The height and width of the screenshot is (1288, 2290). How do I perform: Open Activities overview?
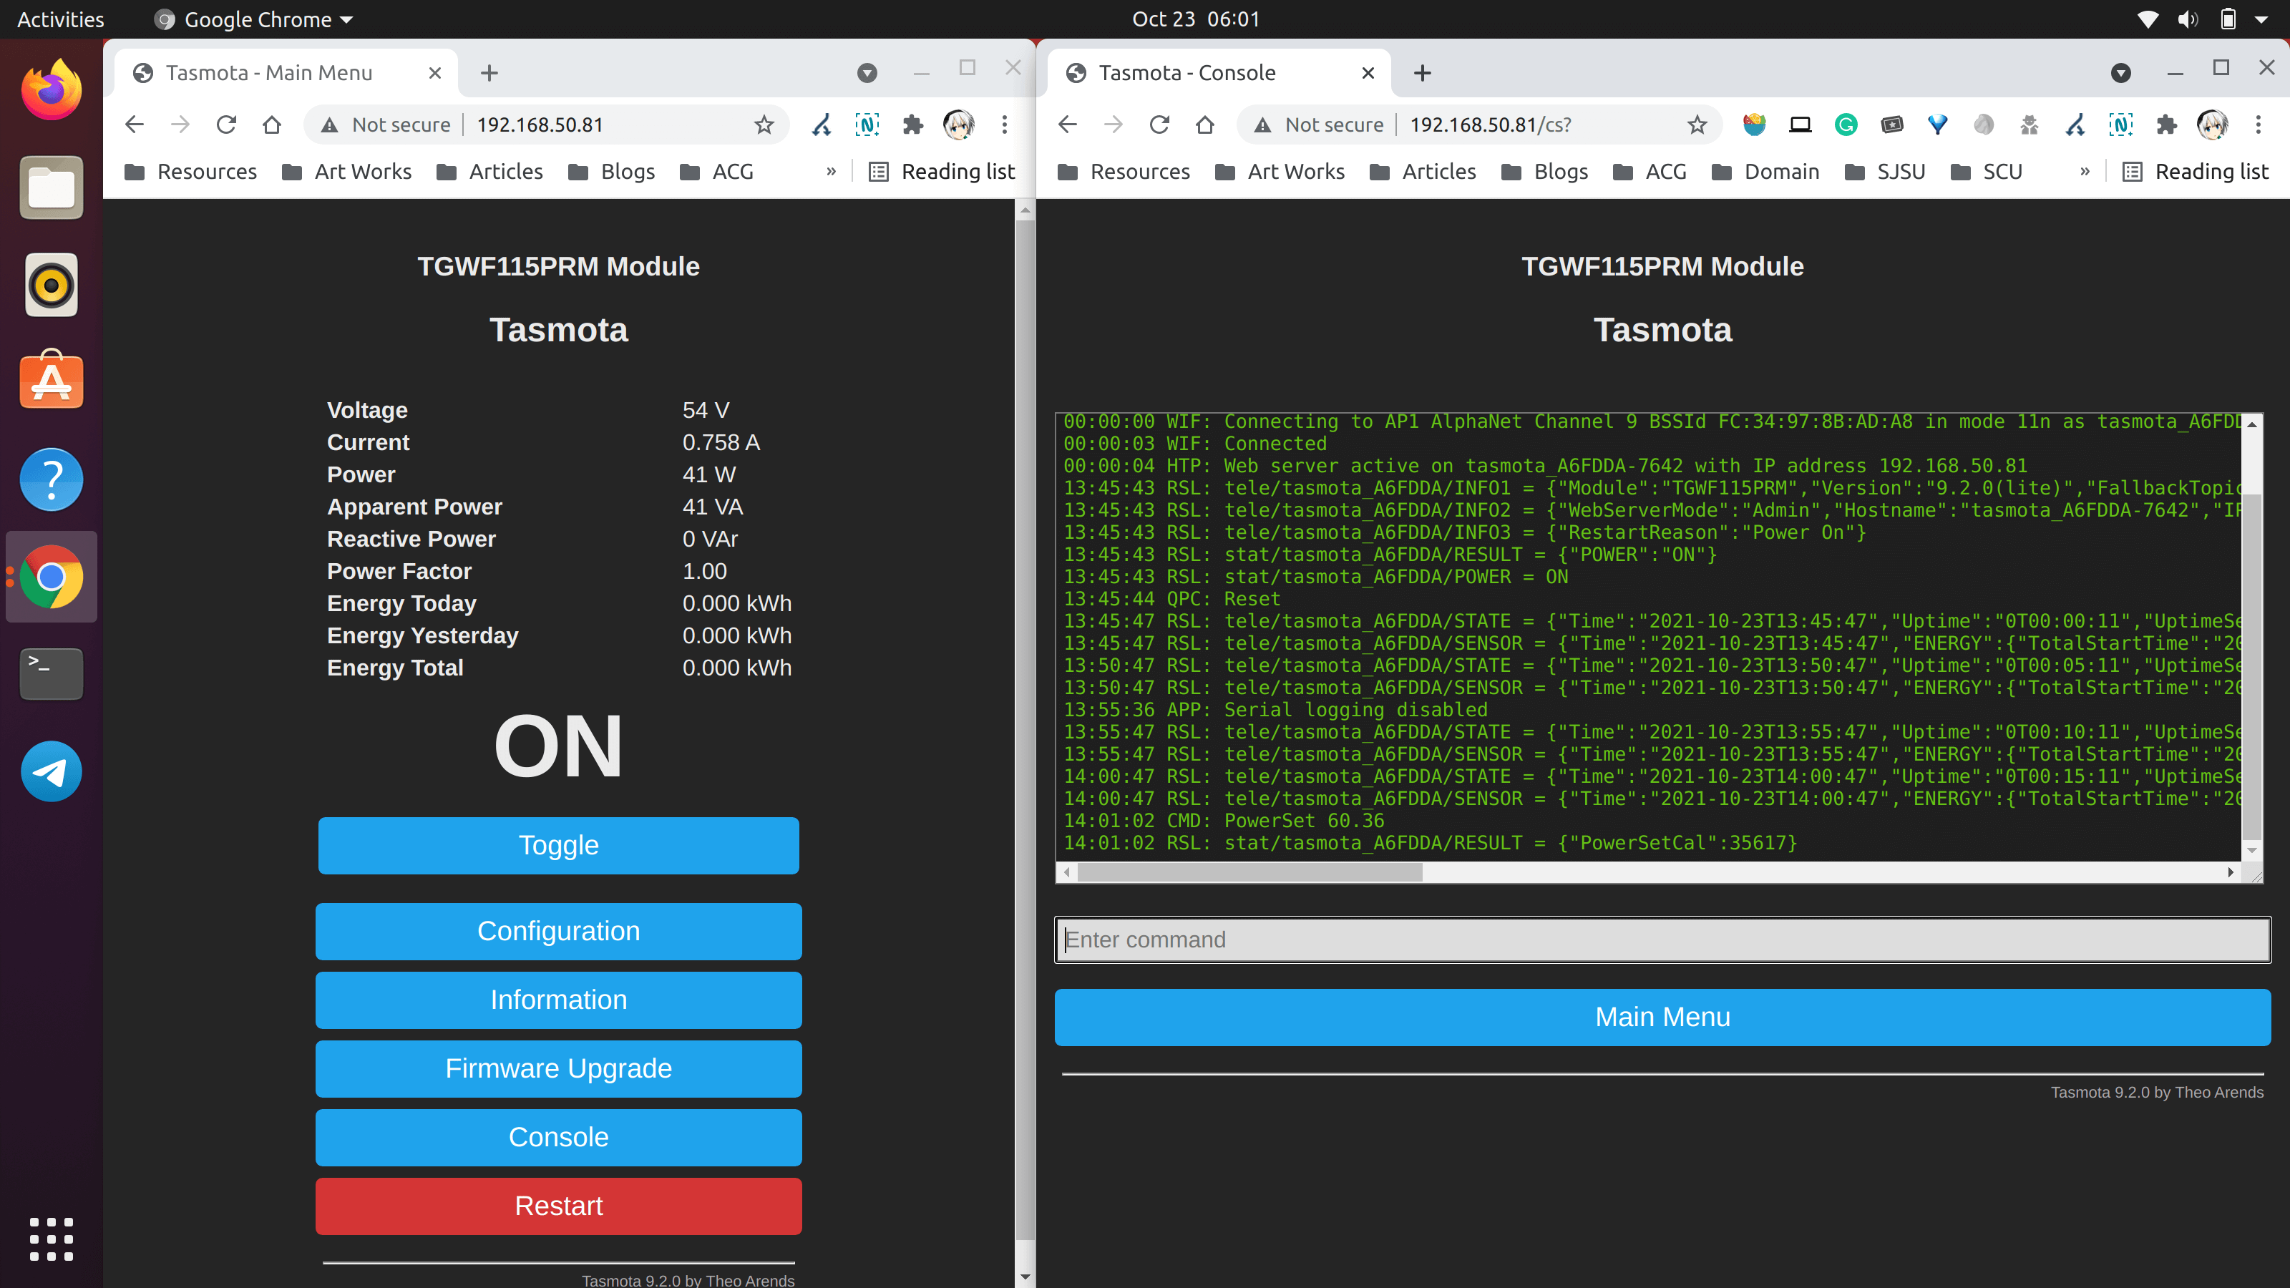[60, 19]
